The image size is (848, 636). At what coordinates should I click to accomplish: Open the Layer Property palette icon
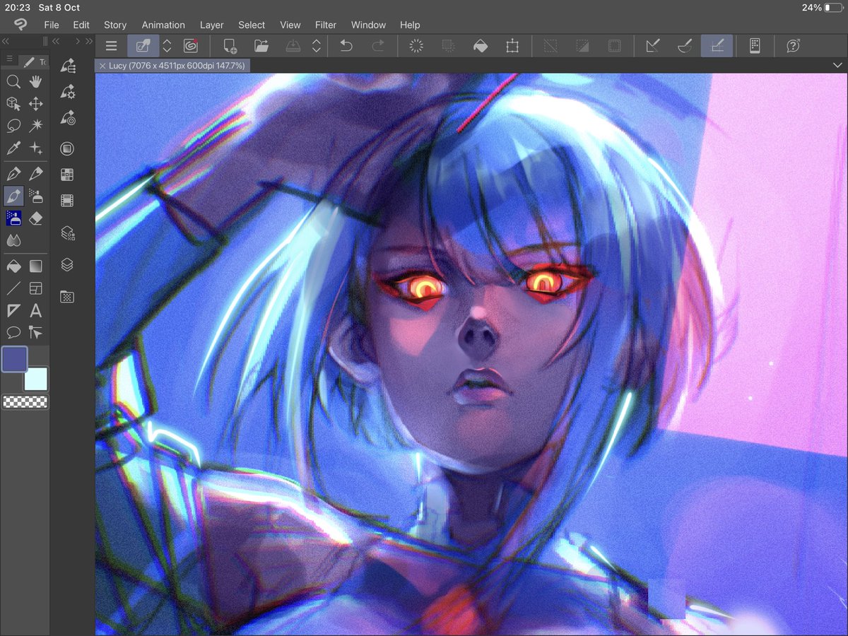[x=67, y=232]
